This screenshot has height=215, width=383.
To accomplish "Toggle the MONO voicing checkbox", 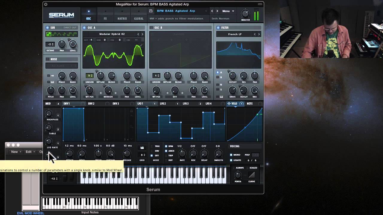I will pyautogui.click(x=231, y=155).
